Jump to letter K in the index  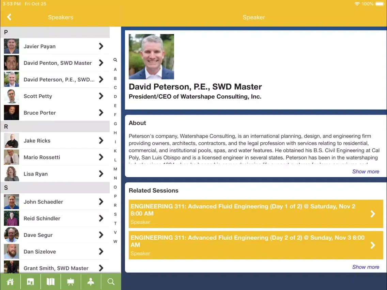click(115, 151)
